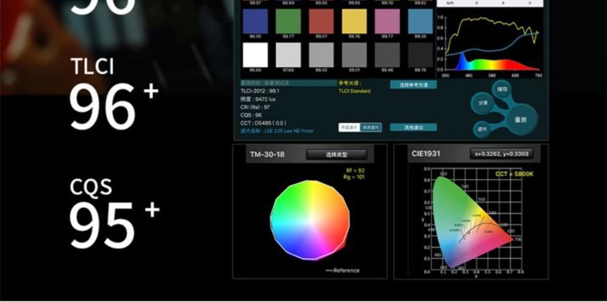The height and width of the screenshot is (302, 607).
Task: Open the 选择类型 type selector for TM-30-18
Action: tap(336, 155)
